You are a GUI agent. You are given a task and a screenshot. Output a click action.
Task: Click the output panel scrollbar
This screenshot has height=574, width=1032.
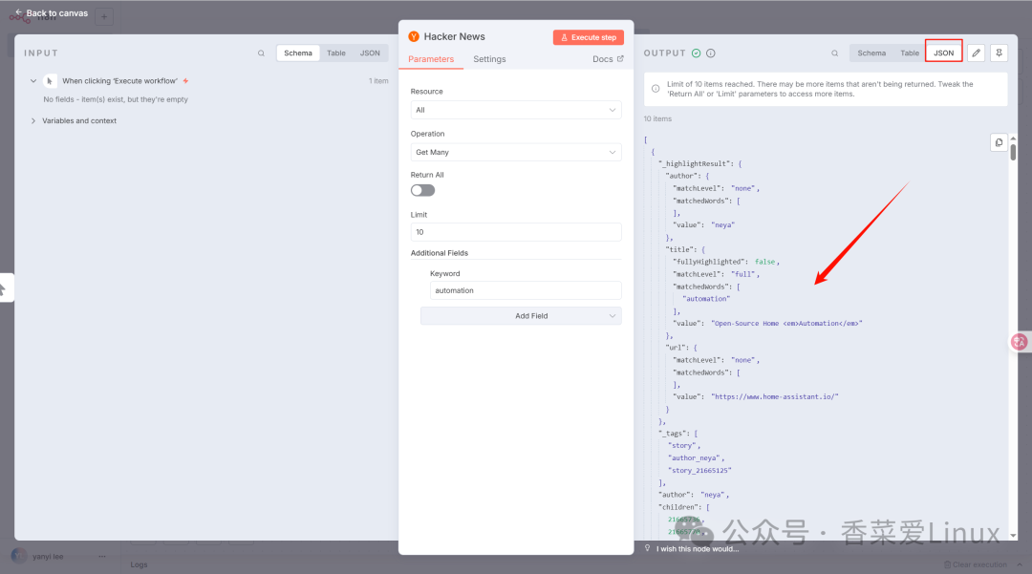[x=1013, y=151]
